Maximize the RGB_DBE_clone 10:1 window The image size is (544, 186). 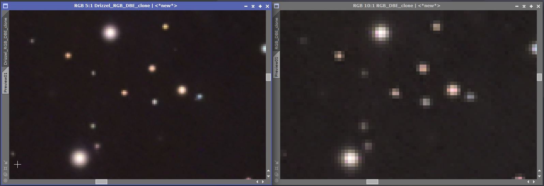pos(531,6)
